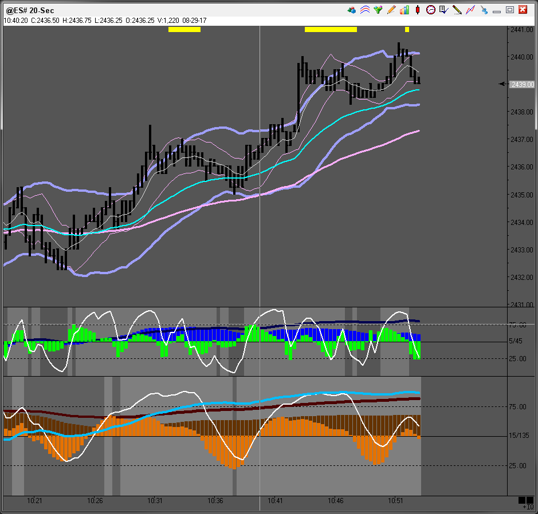538x514 pixels.
Task: Maximize the @ES# 20-Sec chart window
Action: pyautogui.click(x=510, y=10)
